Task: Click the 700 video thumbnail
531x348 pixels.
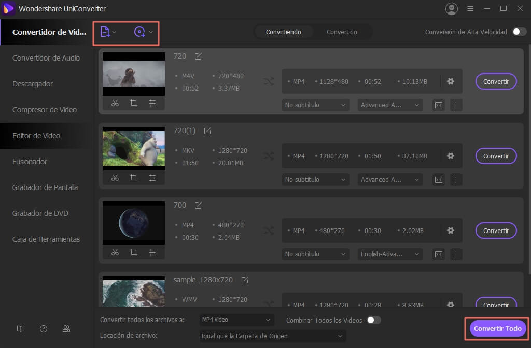Action: coord(133,223)
